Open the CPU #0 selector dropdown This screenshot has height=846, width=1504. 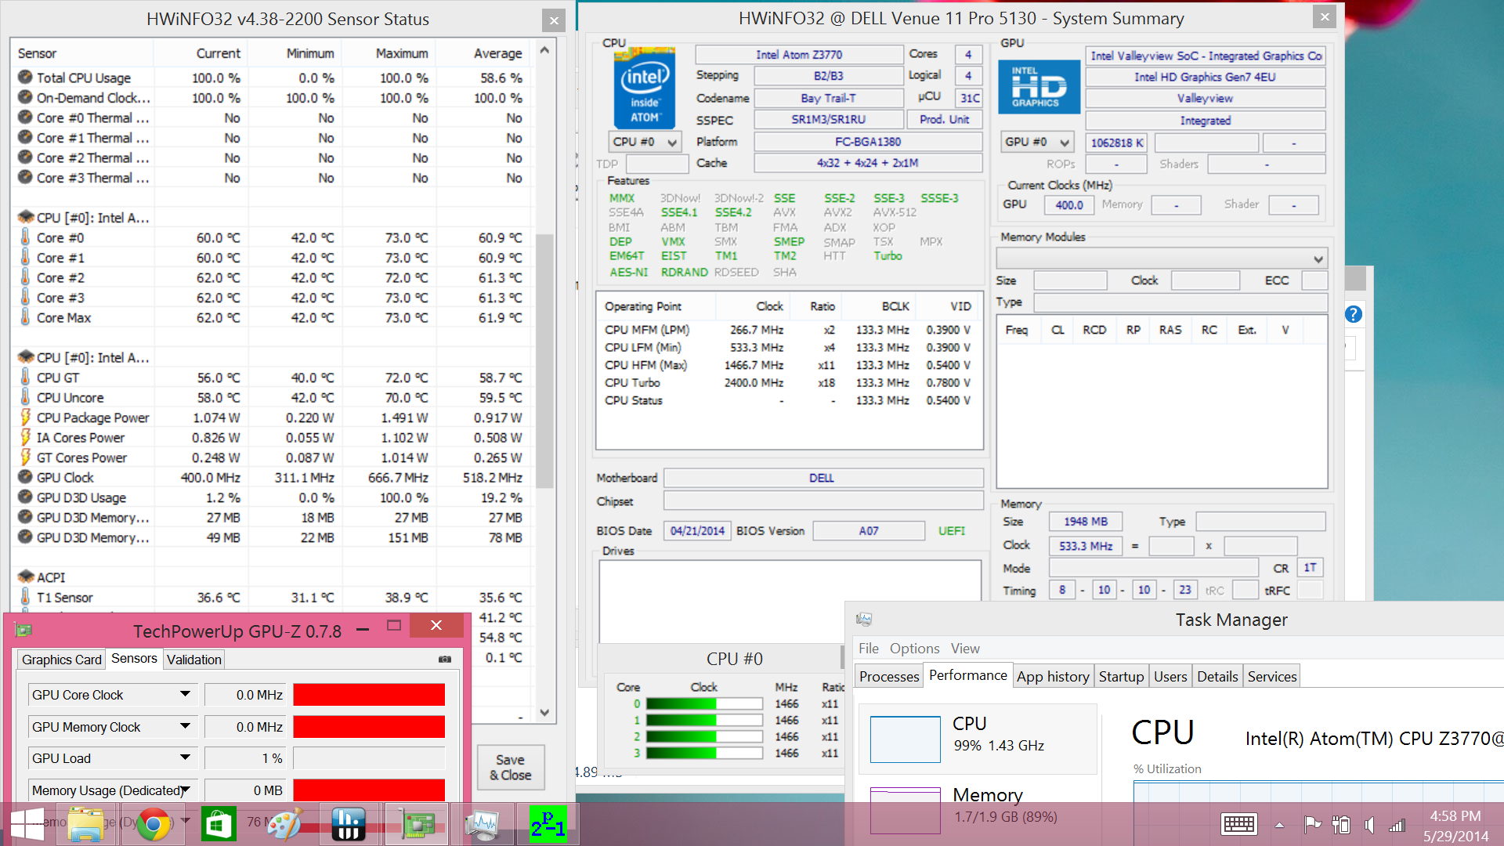pos(645,142)
